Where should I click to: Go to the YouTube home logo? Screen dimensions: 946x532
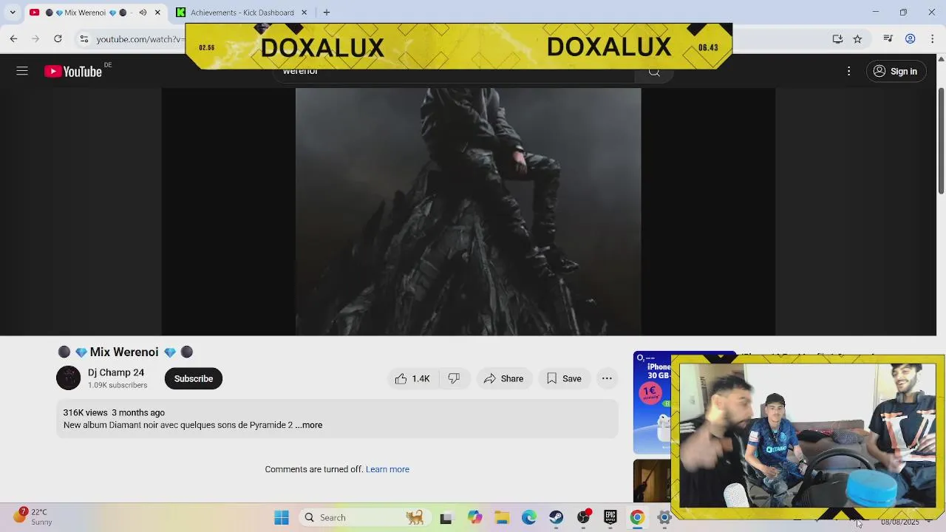point(73,71)
